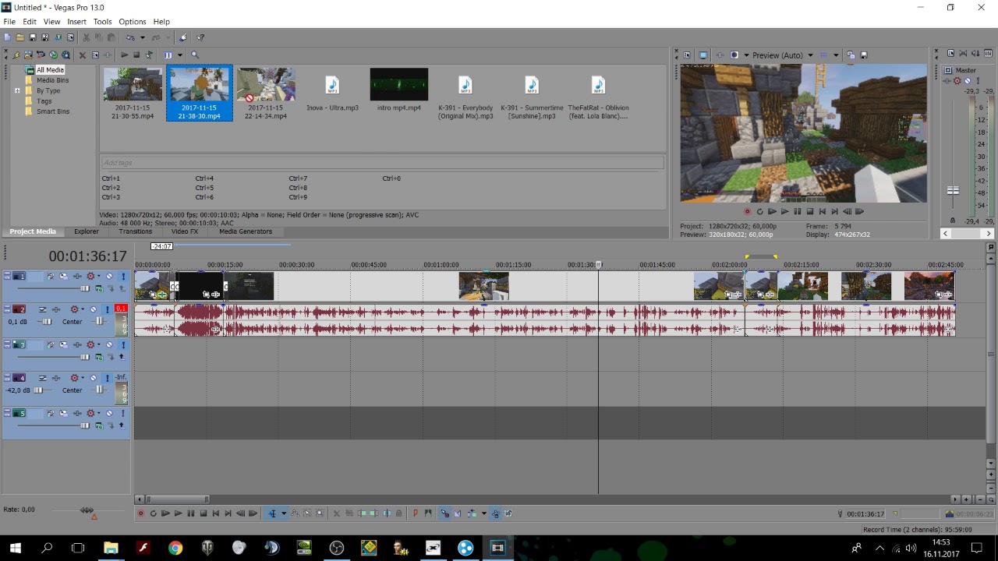Expand the By Type tree node
998x561 pixels.
click(x=17, y=90)
